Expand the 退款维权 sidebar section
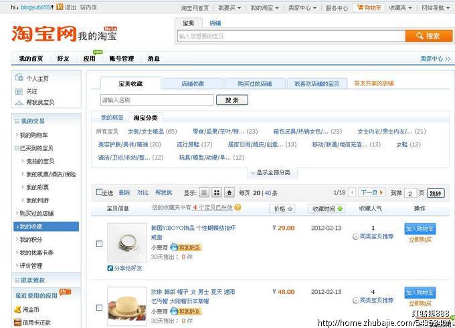Image resolution: width=455 pixels, height=328 pixels. coord(17,280)
